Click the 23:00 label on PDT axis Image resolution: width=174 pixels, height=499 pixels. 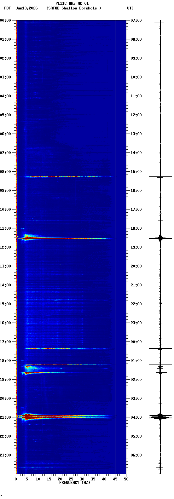click(5, 455)
